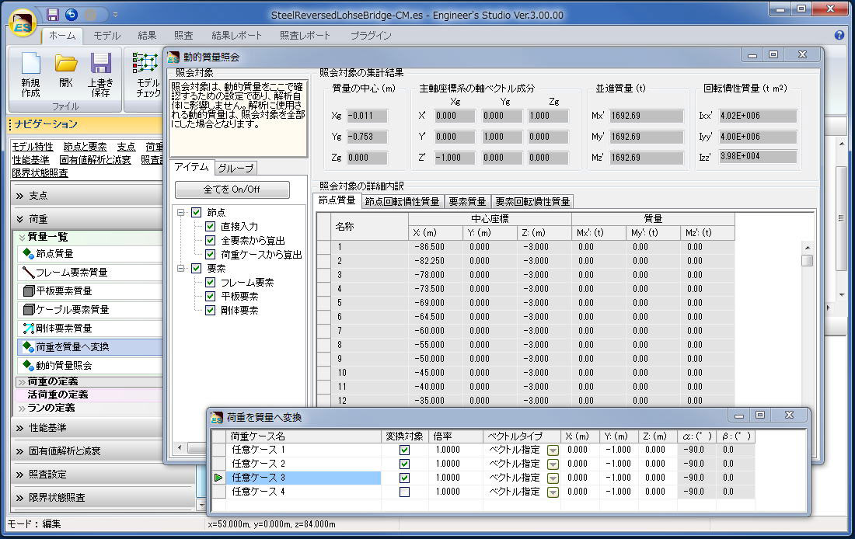Select 荷重を質量へ変換 in navigation
855x539 pixels.
90,346
